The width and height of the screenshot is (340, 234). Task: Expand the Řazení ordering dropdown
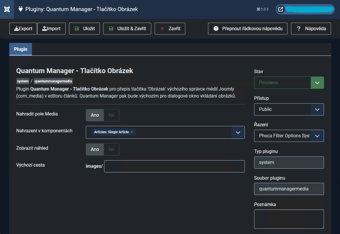(x=289, y=136)
